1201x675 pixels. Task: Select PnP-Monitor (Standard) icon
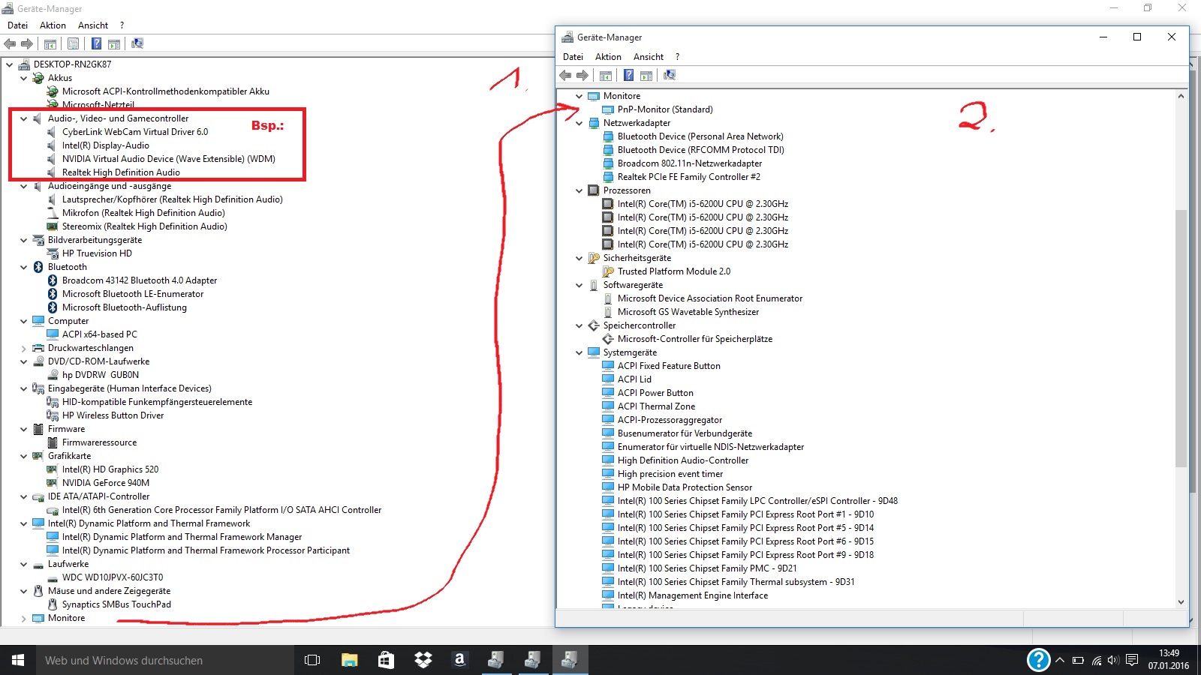click(608, 109)
